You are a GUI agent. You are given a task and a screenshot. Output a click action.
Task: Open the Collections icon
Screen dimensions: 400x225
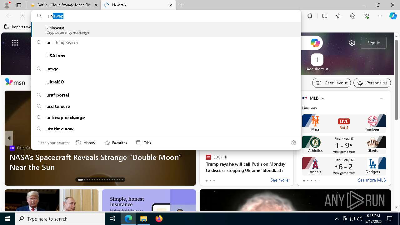353,16
